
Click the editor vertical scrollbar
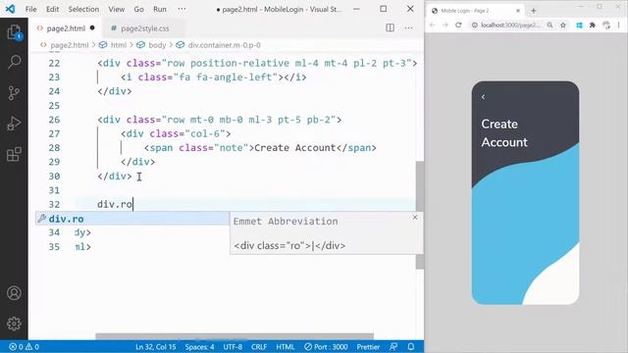click(x=420, y=216)
